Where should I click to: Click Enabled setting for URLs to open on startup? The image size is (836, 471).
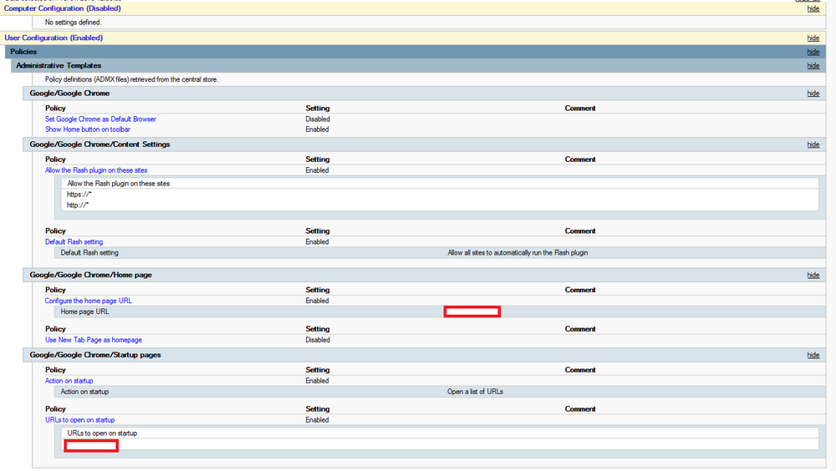click(x=317, y=420)
